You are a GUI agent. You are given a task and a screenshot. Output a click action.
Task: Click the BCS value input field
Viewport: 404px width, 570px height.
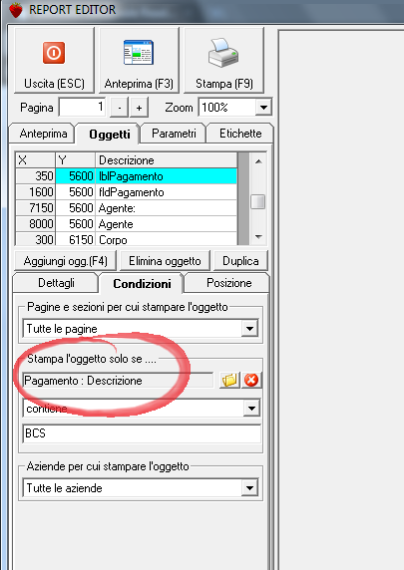coord(142,433)
